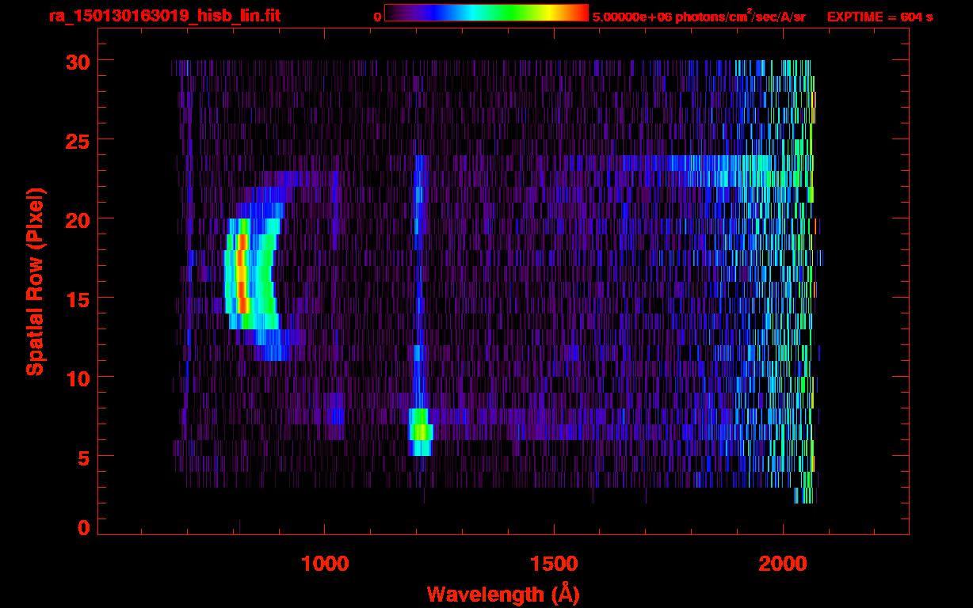Click the Spatial Row (Pixel) axis title
Image resolution: width=973 pixels, height=608 pixels.
tap(35, 281)
